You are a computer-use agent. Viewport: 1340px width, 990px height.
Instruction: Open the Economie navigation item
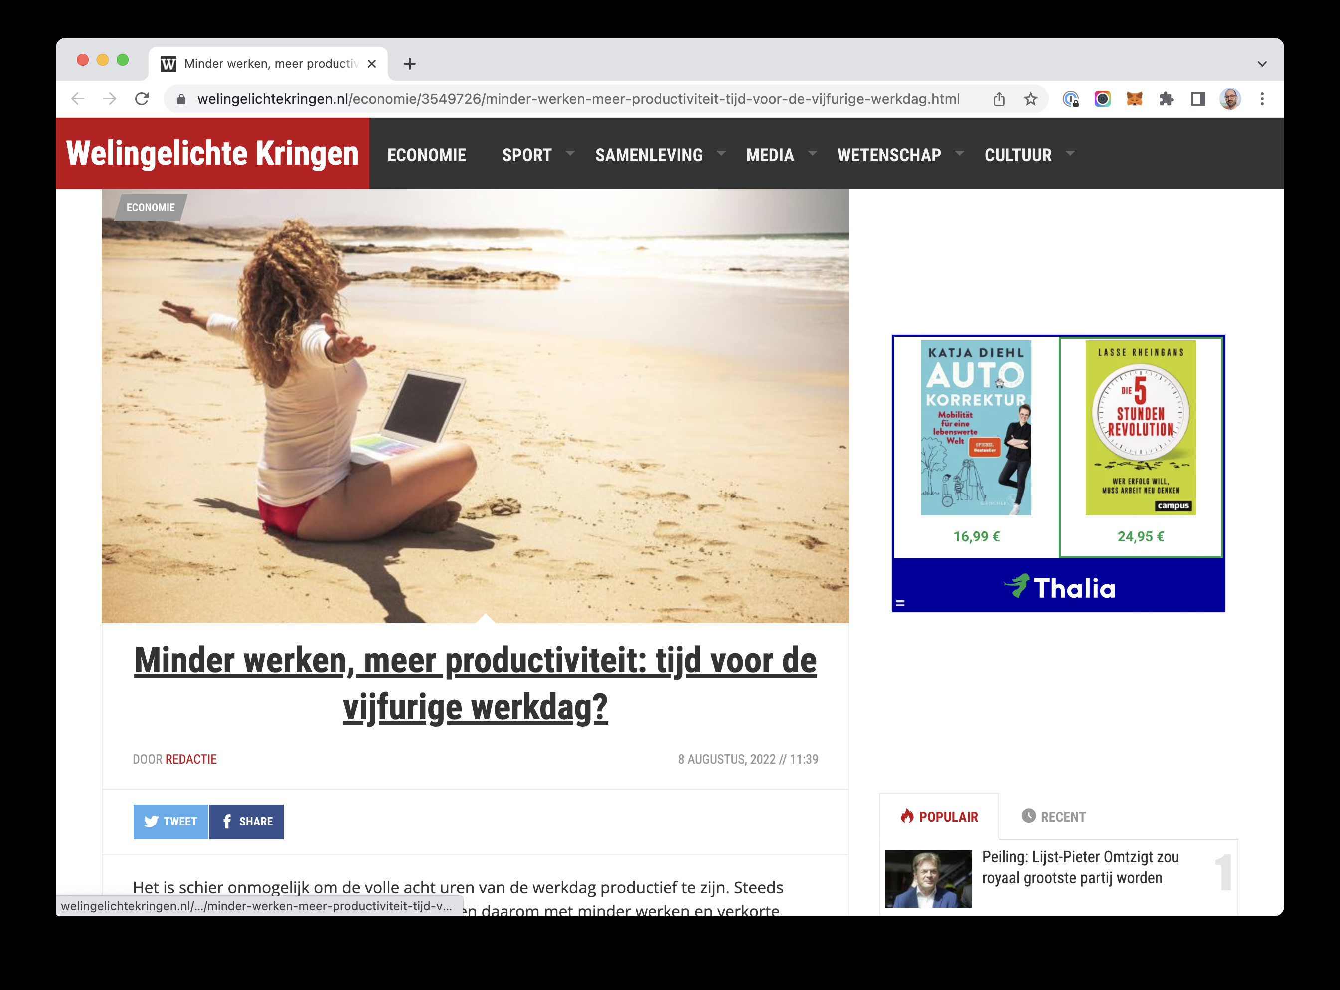tap(426, 155)
